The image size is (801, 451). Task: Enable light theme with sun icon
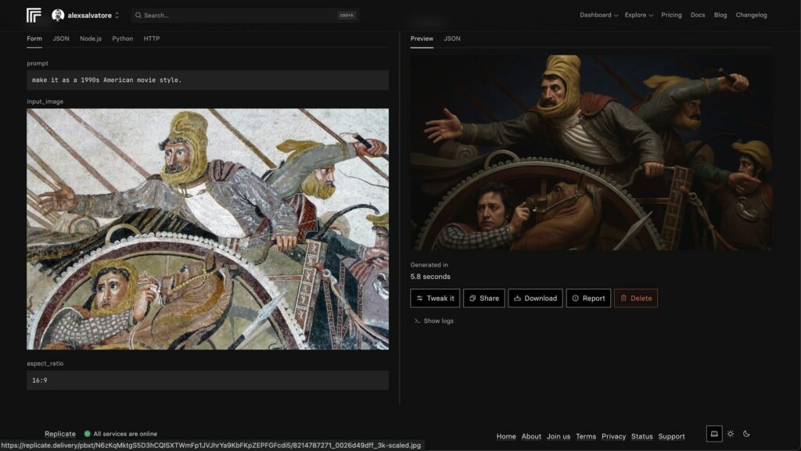coord(731,434)
